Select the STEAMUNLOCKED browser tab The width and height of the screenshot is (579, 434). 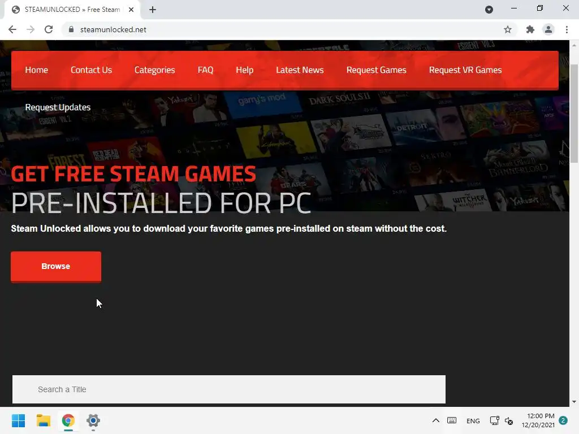[x=72, y=10]
